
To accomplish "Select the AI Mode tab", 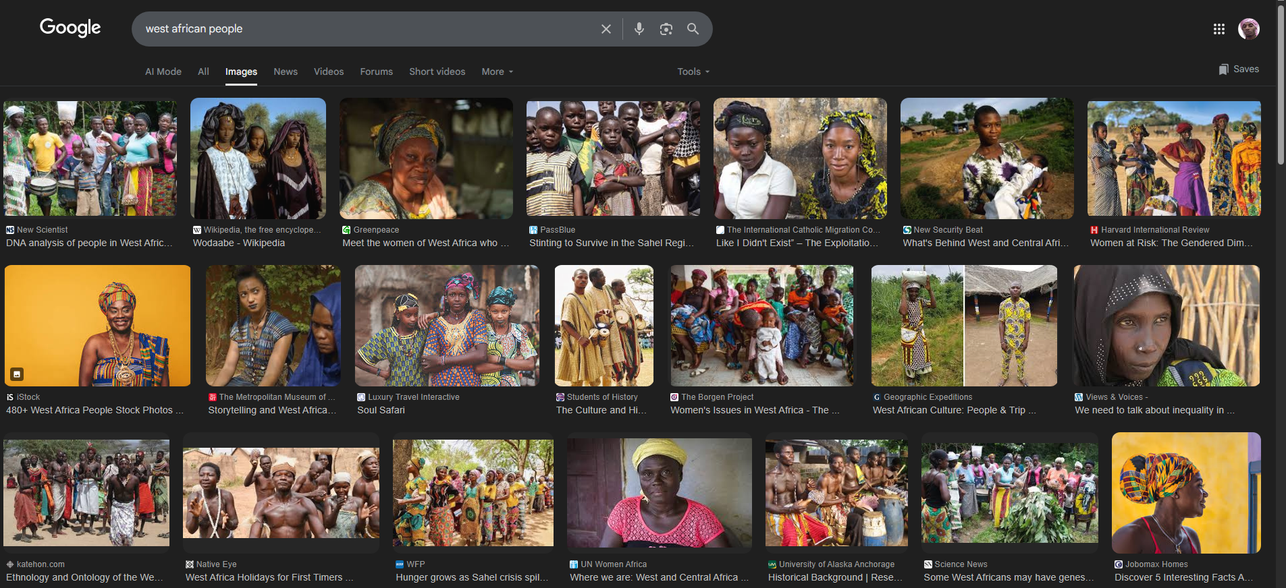I will (x=163, y=71).
